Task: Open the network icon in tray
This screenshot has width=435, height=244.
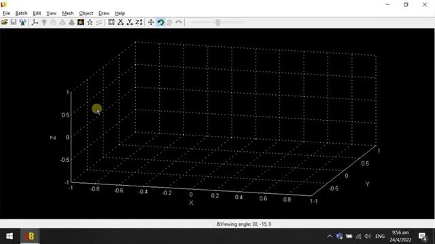Action: pyautogui.click(x=359, y=237)
